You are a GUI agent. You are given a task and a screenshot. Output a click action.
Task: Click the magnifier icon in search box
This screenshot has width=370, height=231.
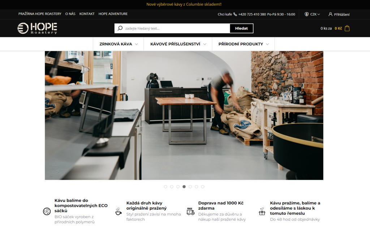tap(120, 28)
